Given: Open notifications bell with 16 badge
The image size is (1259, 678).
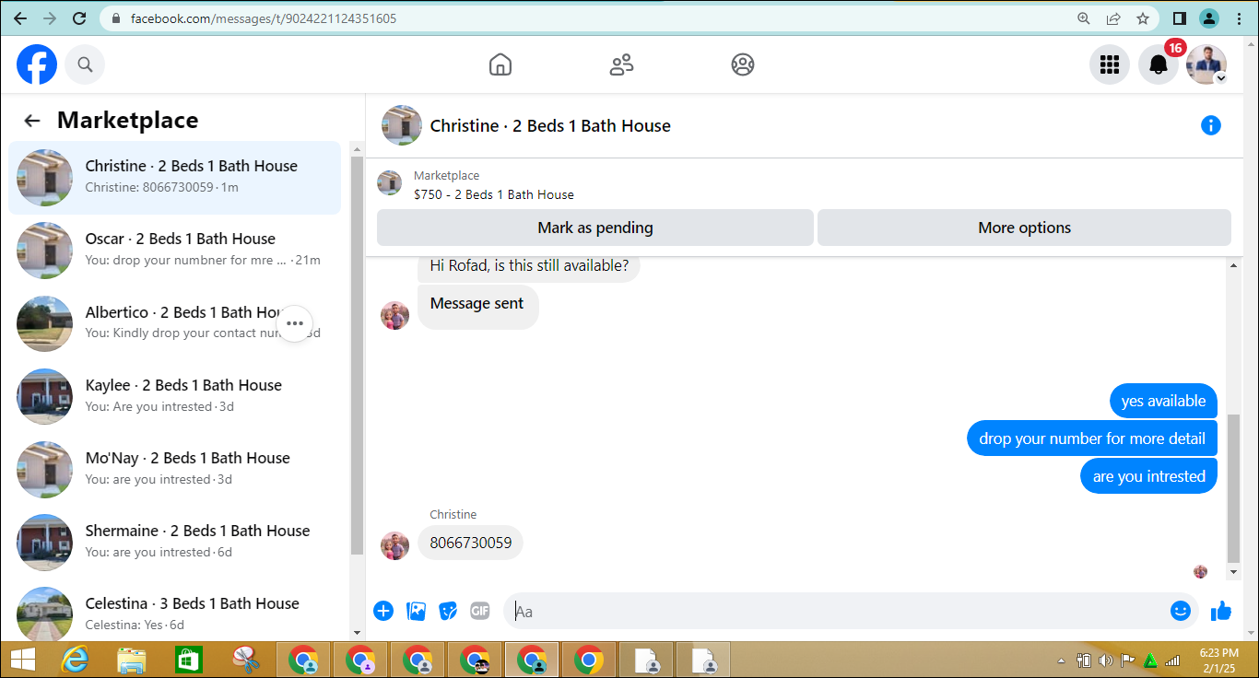Looking at the screenshot, I should click(x=1159, y=64).
